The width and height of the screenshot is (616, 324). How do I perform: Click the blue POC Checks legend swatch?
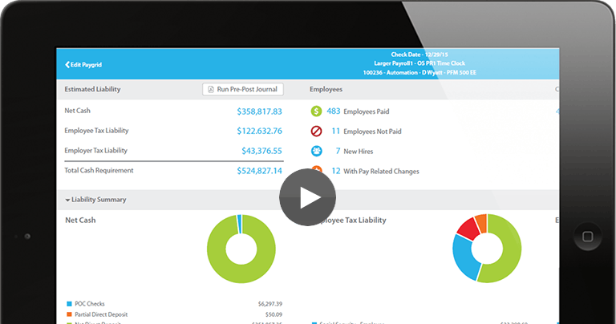(69, 304)
